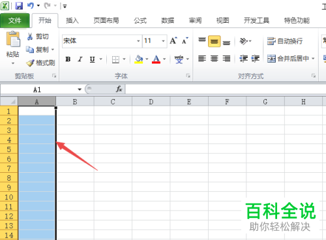Switch to the 数据 tab
This screenshot has height=240, width=326.
tap(168, 20)
